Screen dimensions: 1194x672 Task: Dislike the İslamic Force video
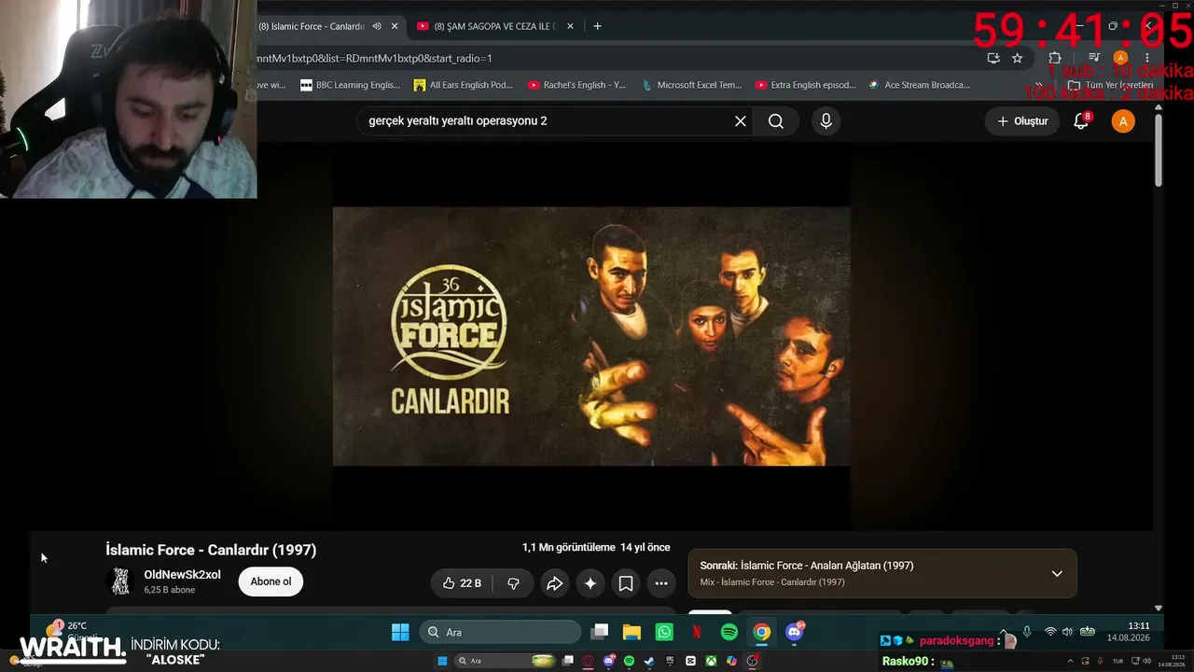click(x=513, y=583)
